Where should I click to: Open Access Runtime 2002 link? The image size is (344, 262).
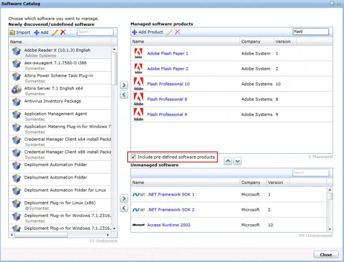pos(169,225)
